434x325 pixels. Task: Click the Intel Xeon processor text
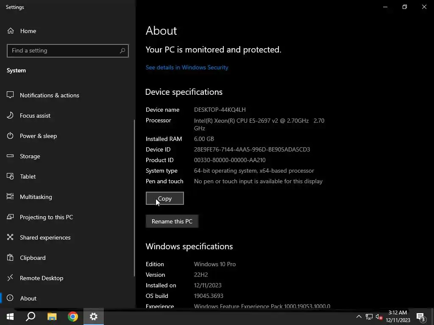tap(259, 124)
